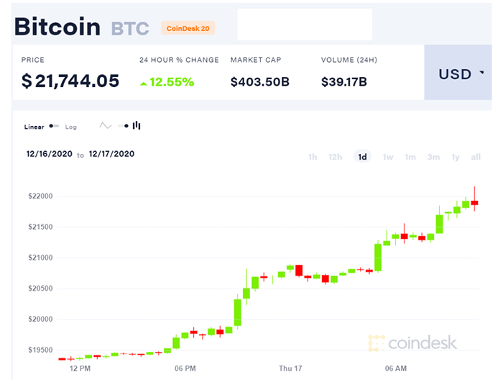Click the Linear scale label
The image size is (503, 385).
[x=34, y=127]
